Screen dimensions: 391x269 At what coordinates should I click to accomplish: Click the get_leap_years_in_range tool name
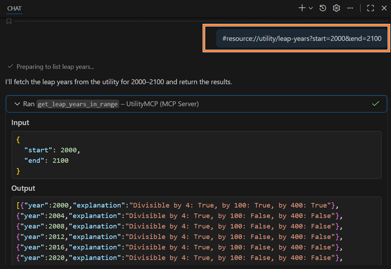(x=78, y=104)
